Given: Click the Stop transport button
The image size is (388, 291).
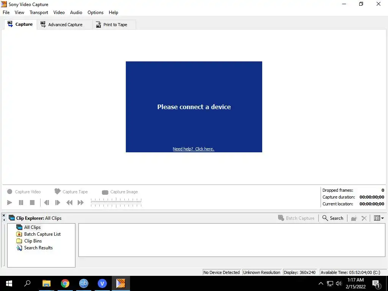Looking at the screenshot, I should 32,202.
